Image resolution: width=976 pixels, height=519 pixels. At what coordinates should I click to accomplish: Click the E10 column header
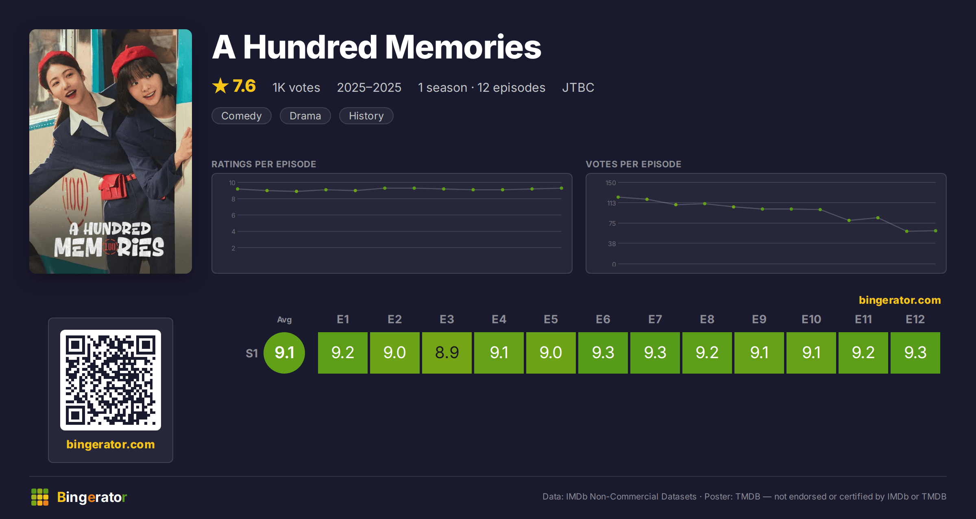(x=811, y=319)
